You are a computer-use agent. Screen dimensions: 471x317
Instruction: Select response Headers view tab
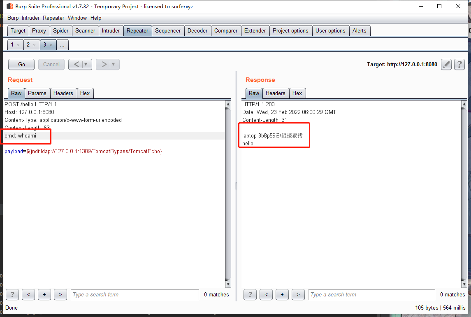click(276, 93)
